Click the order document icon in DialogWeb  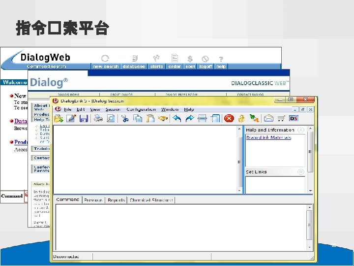pos(175,58)
